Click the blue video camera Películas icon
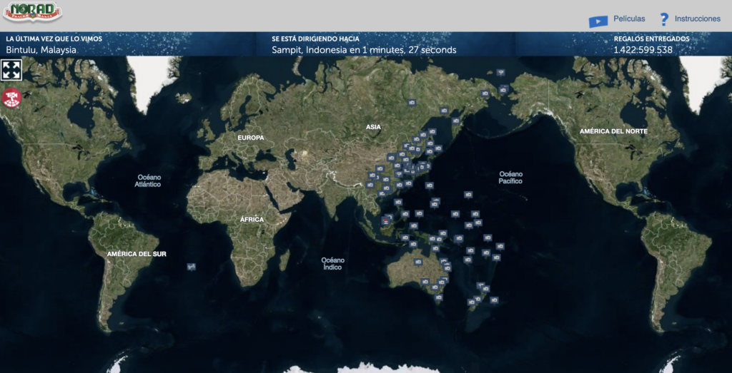This screenshot has height=373, width=732. click(x=598, y=21)
